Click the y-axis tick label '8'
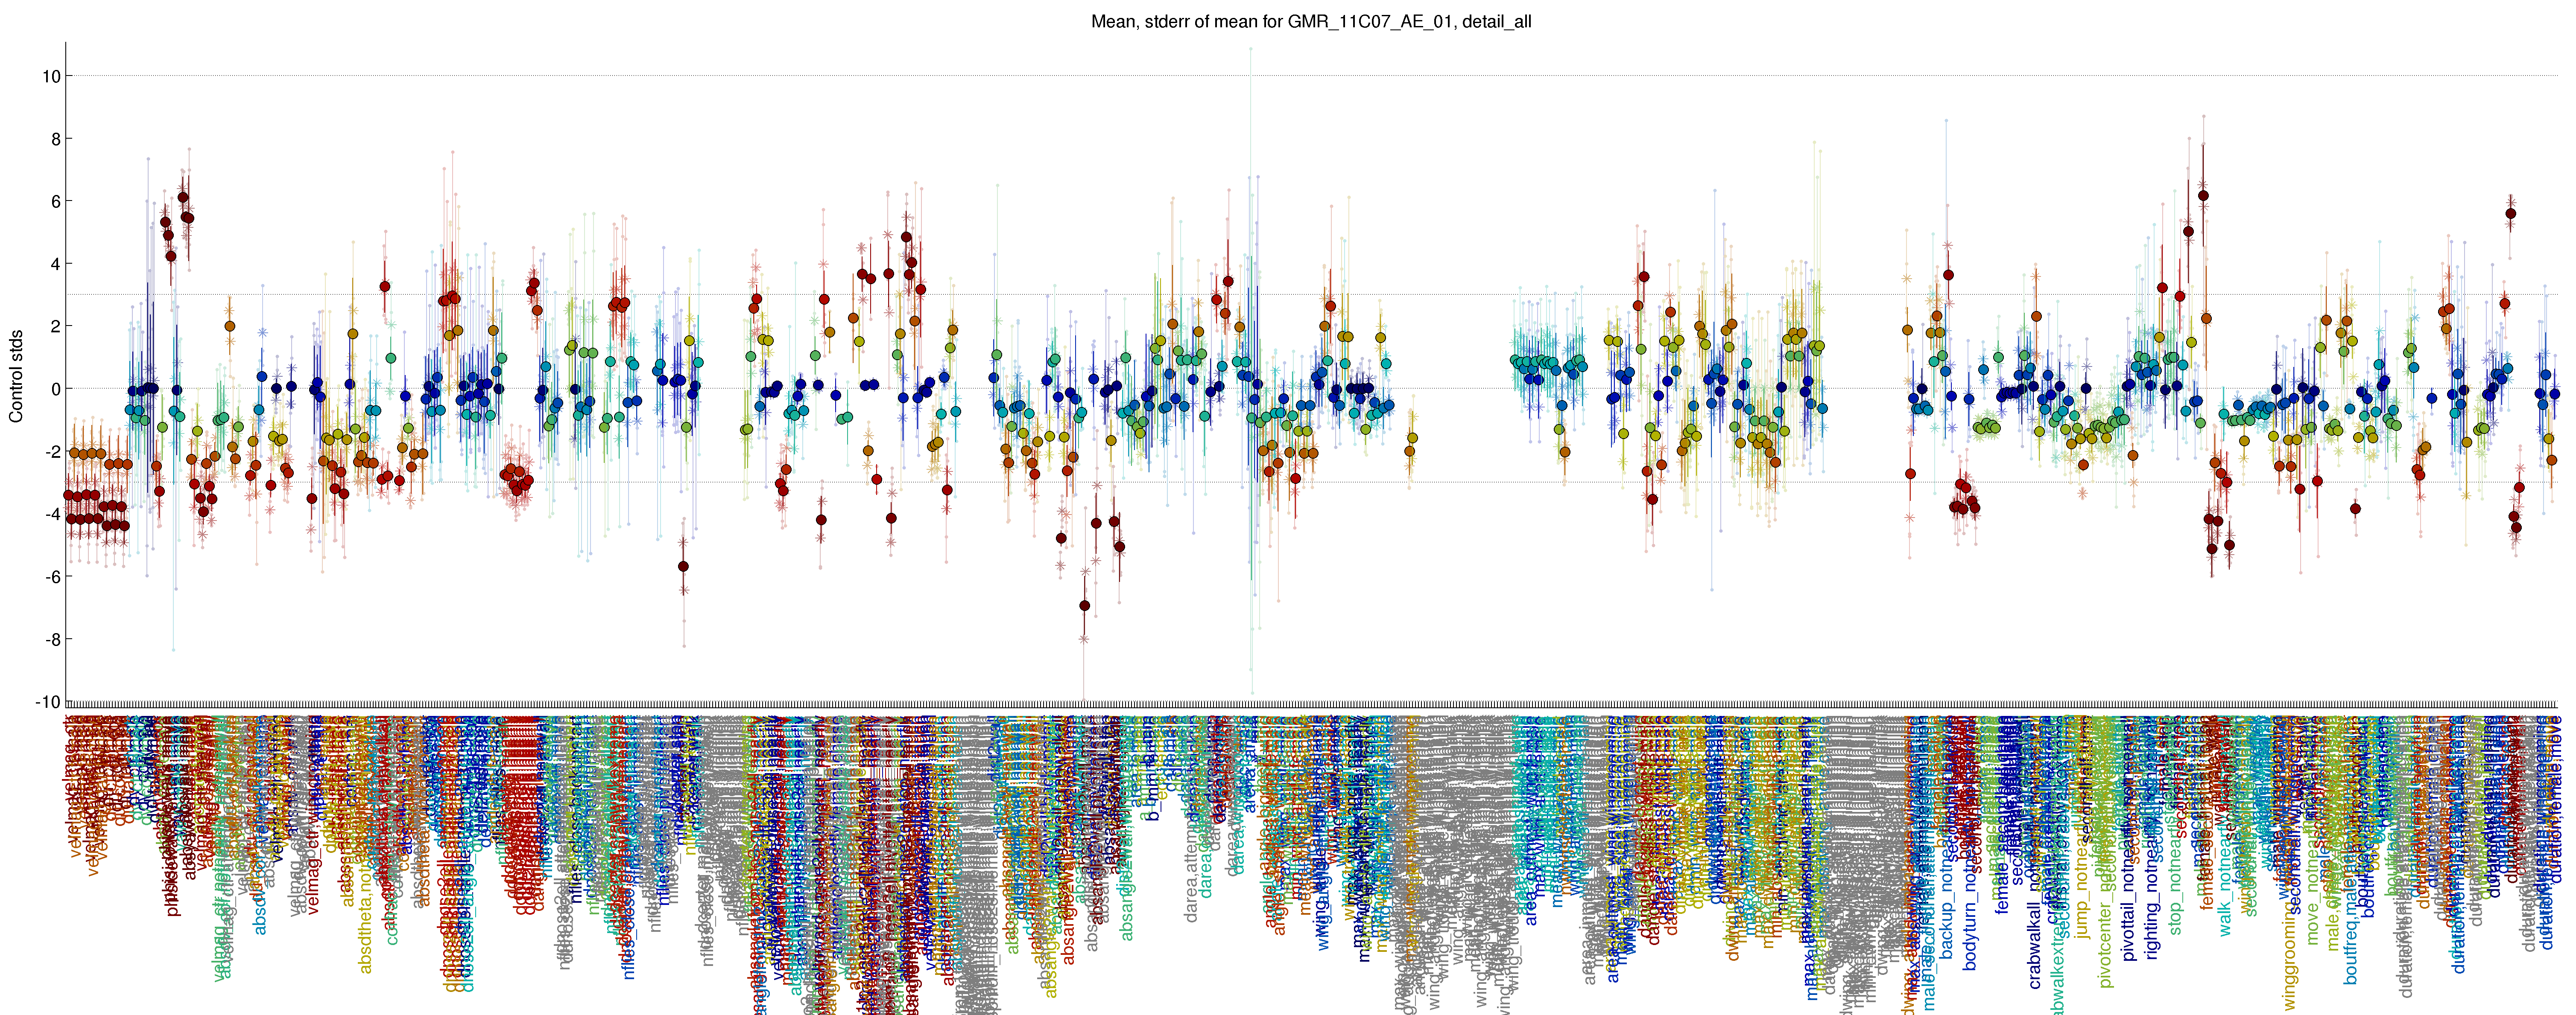 (x=55, y=139)
